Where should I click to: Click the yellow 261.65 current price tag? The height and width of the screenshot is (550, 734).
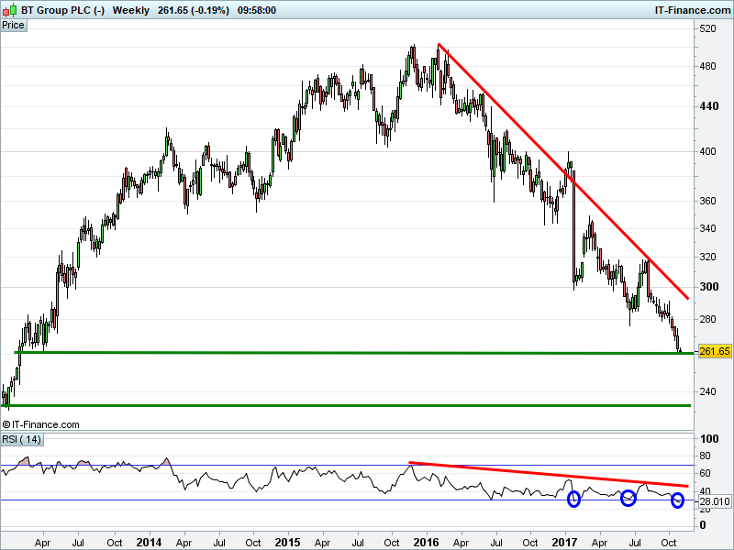[715, 351]
